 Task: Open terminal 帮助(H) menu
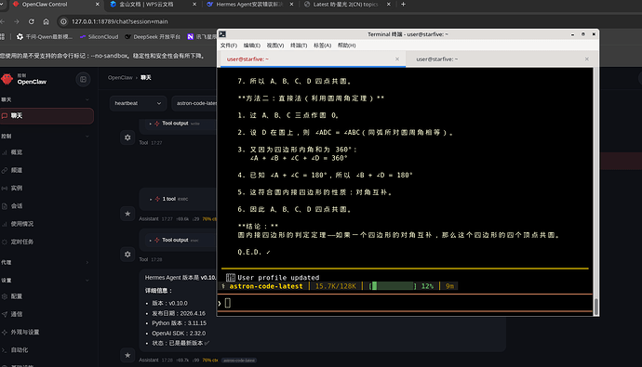coord(346,46)
